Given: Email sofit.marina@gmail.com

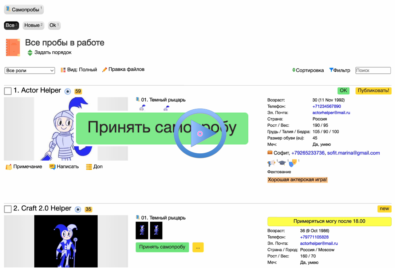Looking at the screenshot, I should tap(353, 153).
